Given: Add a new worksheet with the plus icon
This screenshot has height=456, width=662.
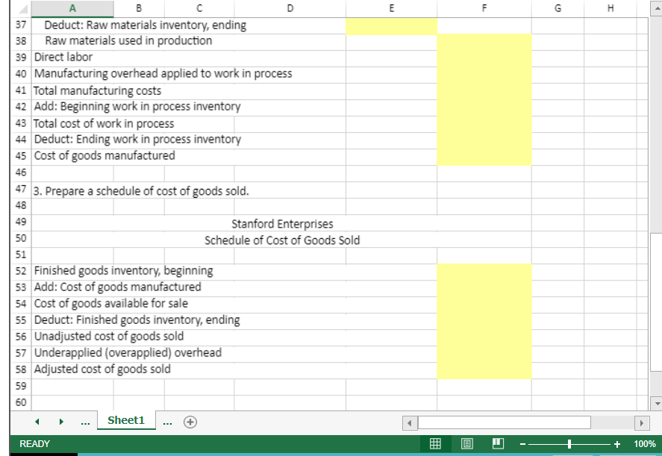Looking at the screenshot, I should click(x=190, y=421).
